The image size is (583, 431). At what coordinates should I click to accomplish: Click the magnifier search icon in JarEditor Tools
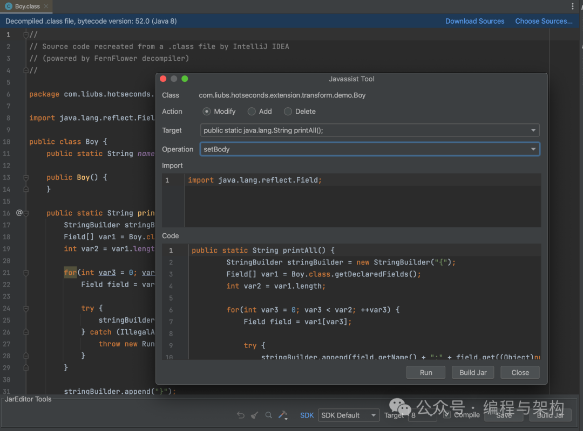[x=269, y=415]
